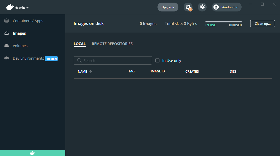
Task: Toggle sort using the NAME arrow icon
Action: point(90,72)
